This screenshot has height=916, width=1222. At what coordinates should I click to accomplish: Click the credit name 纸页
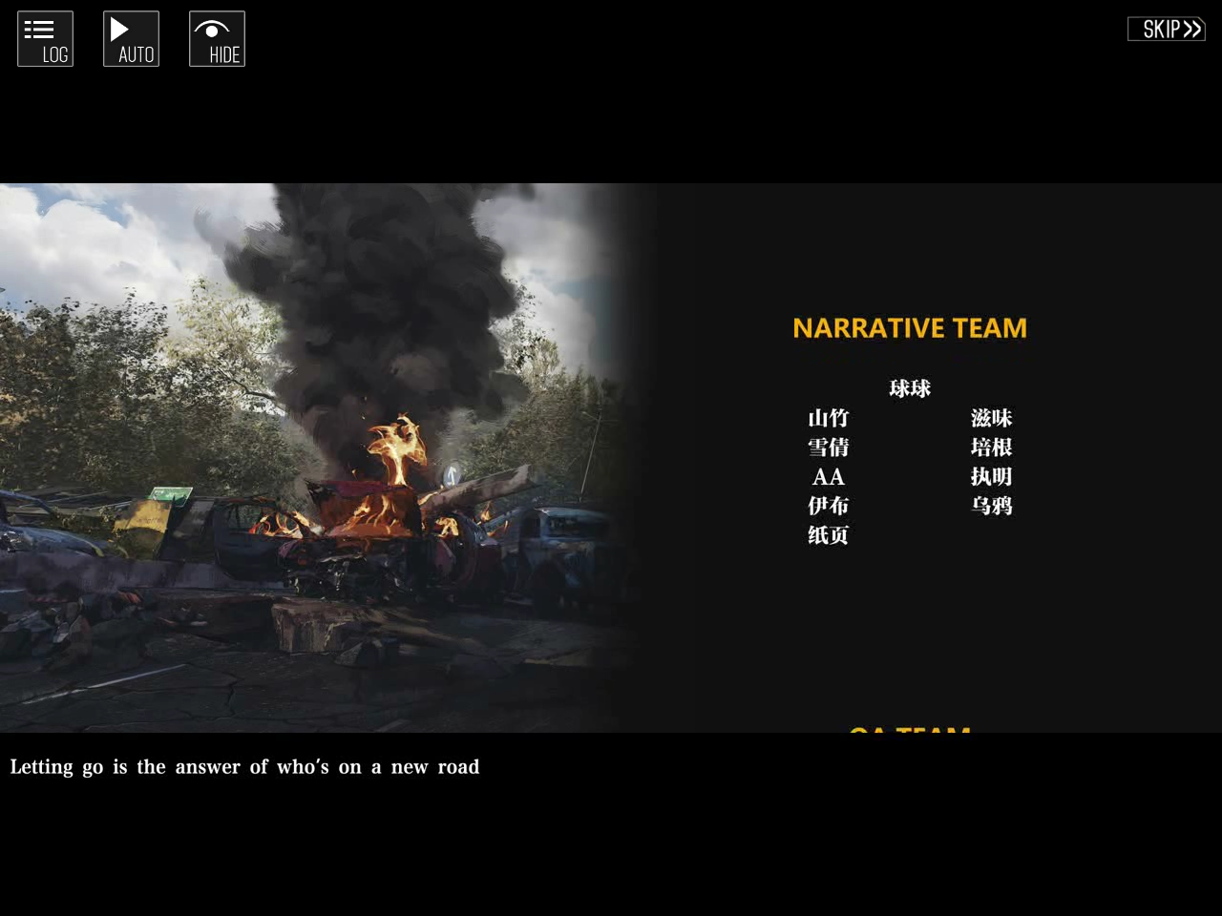click(x=828, y=535)
